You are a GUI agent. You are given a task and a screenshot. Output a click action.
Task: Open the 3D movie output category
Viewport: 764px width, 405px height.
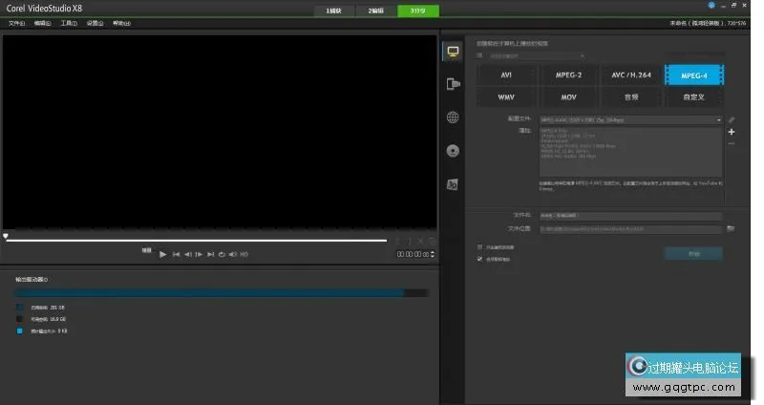[x=454, y=183]
